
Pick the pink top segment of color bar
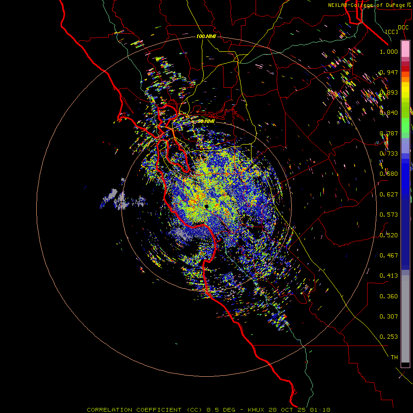(x=405, y=49)
